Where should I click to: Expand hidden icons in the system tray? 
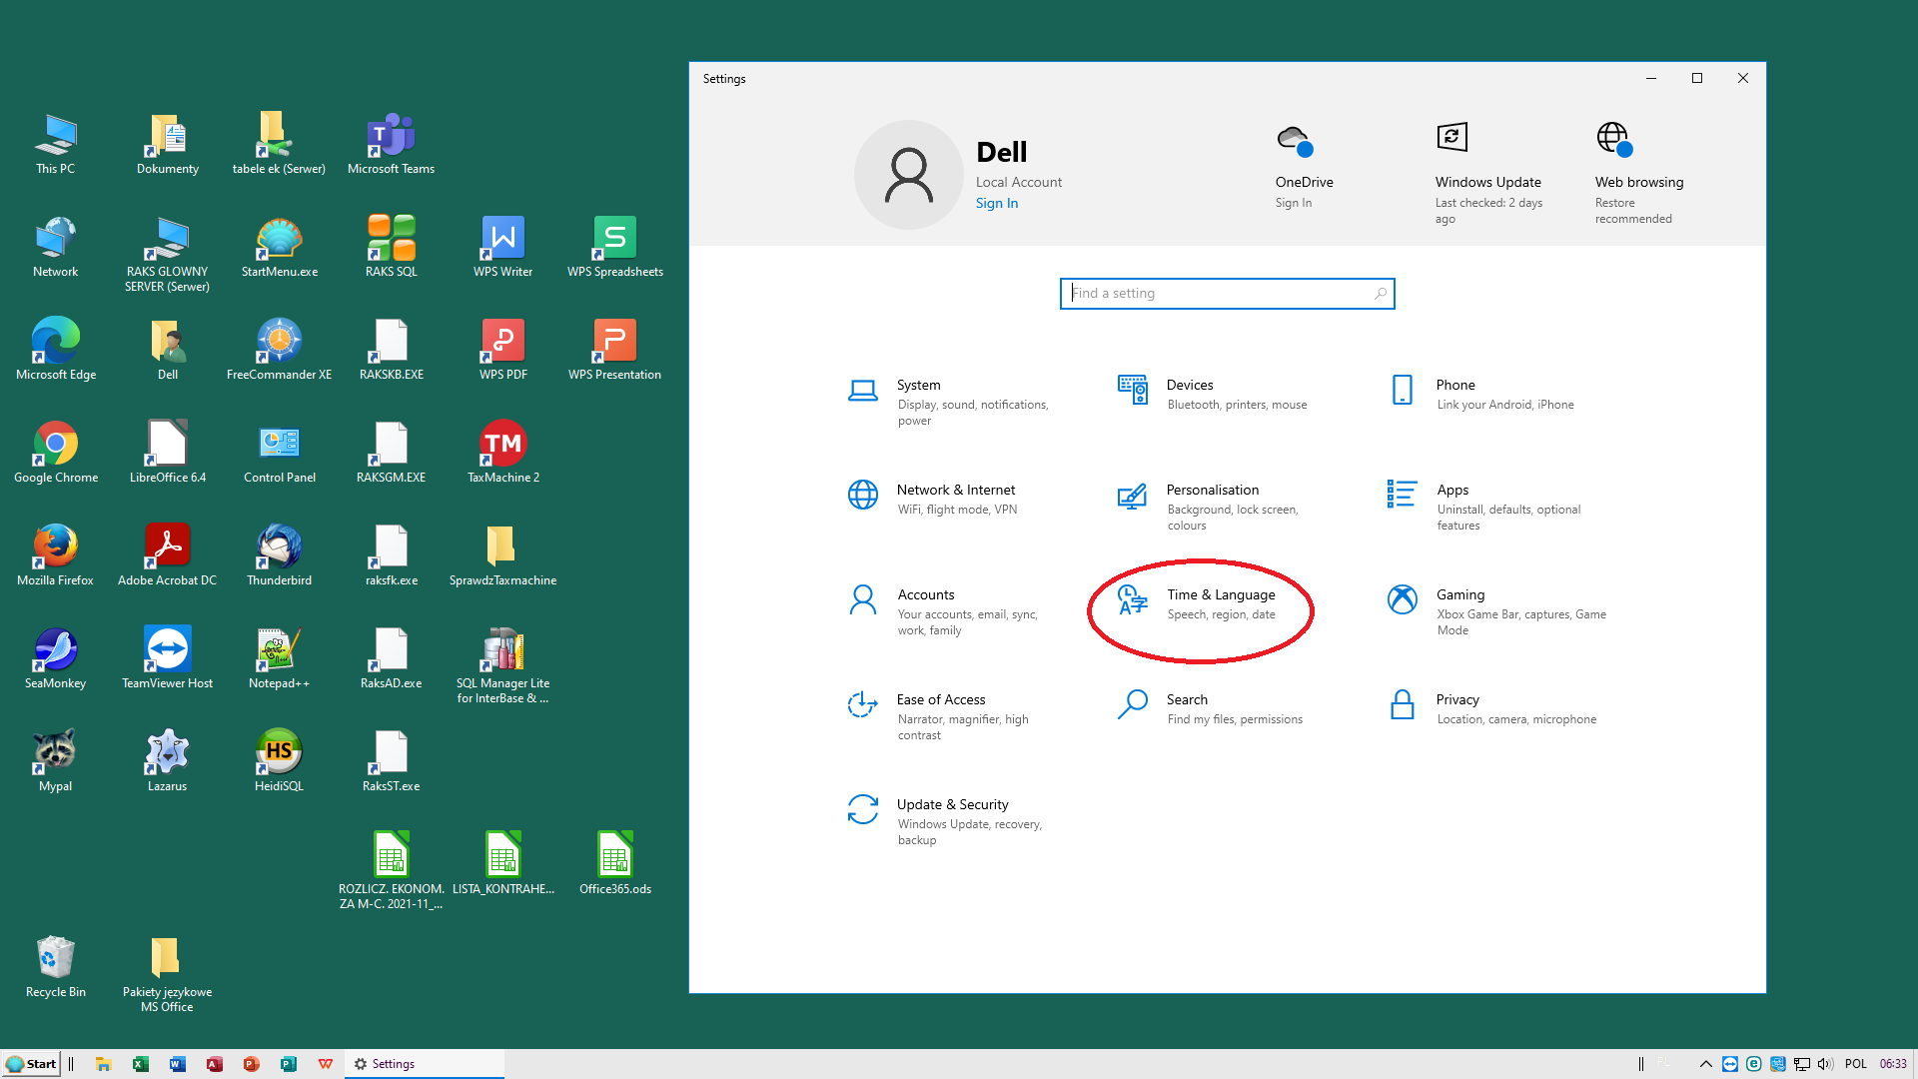(x=1706, y=1064)
